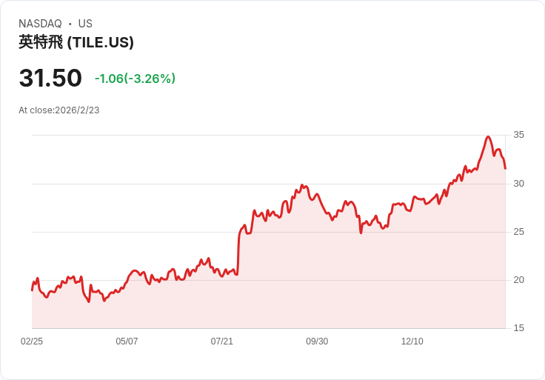The image size is (545, 380).
Task: Click the leftmost start of the price line
Action: click(x=32, y=290)
